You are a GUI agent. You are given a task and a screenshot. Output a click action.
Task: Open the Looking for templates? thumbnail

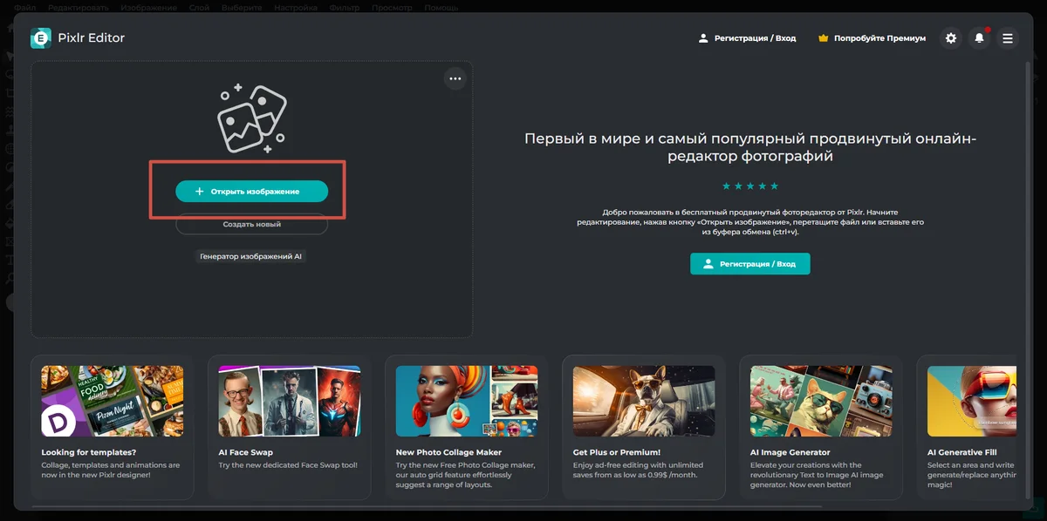113,401
